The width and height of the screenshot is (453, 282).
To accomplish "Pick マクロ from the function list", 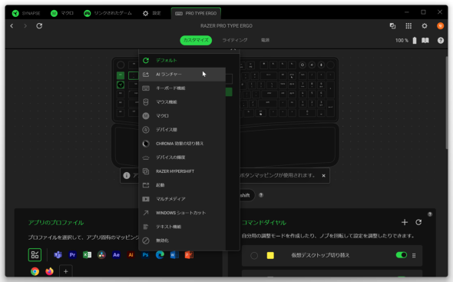I will click(182, 116).
